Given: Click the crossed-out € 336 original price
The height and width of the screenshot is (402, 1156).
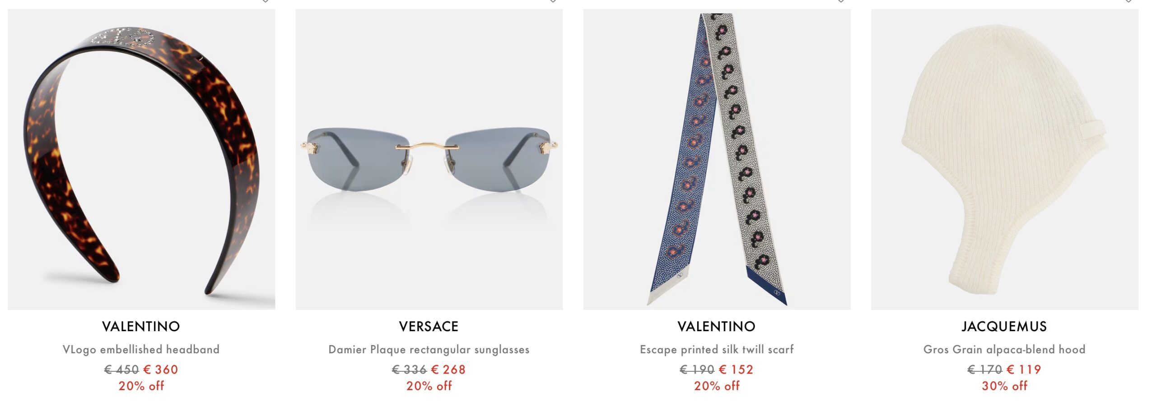Looking at the screenshot, I should click(x=409, y=370).
